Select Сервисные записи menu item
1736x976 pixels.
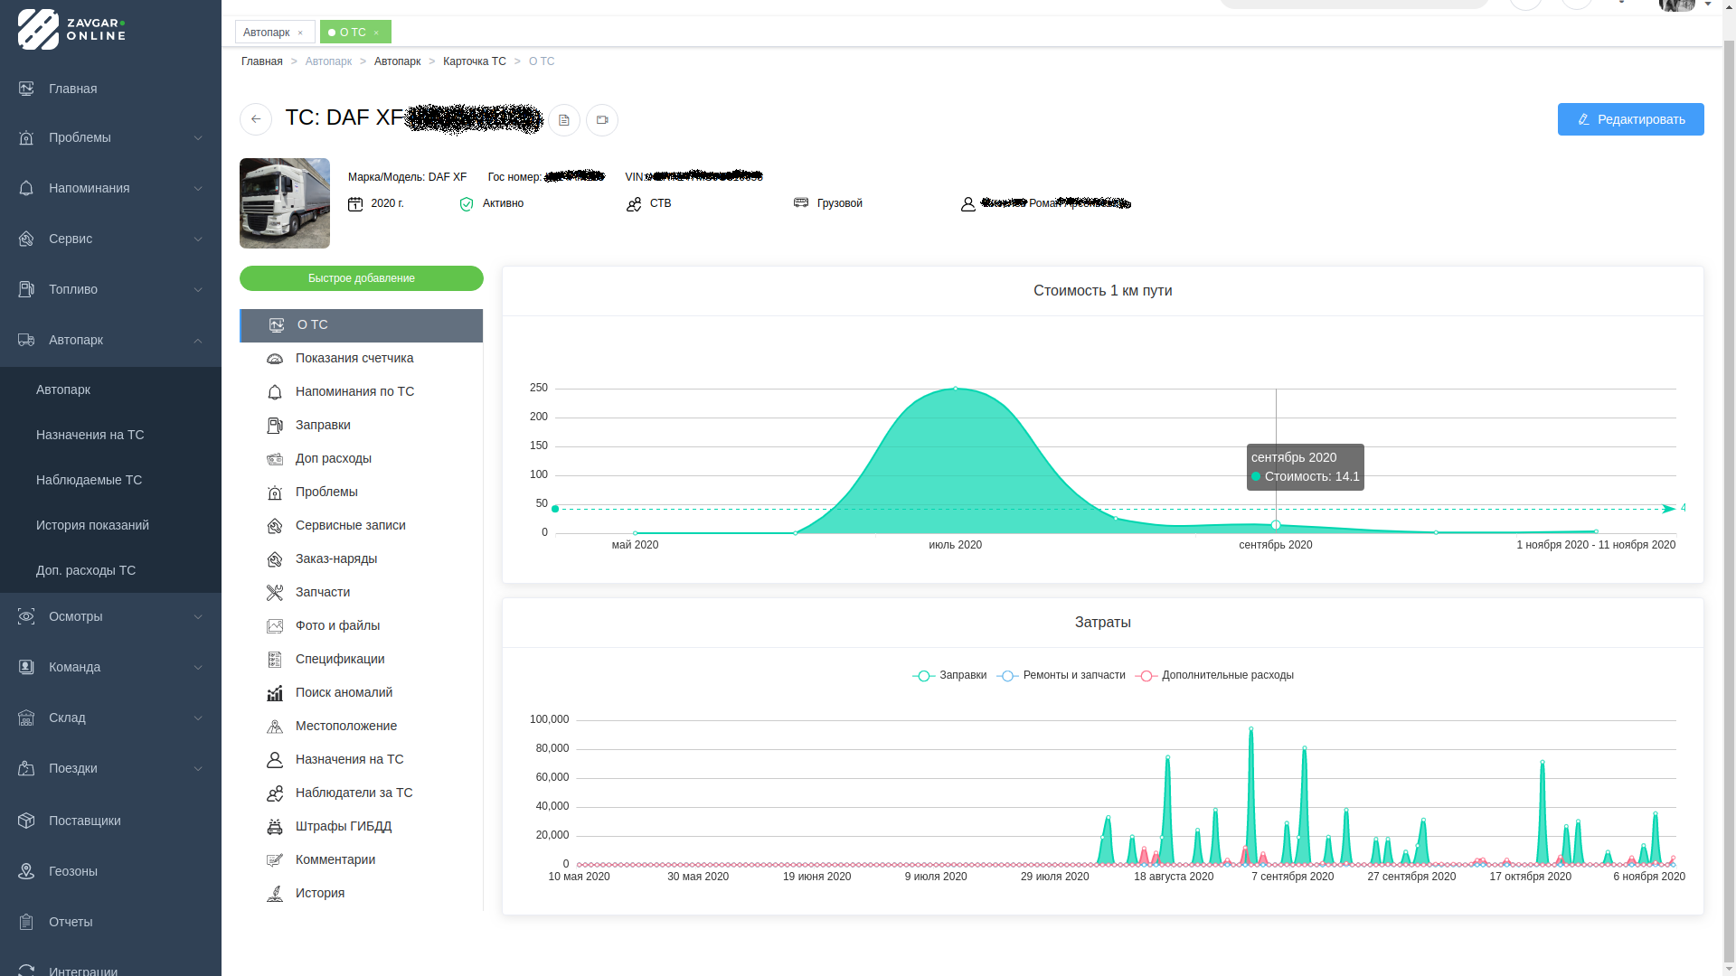coord(350,525)
